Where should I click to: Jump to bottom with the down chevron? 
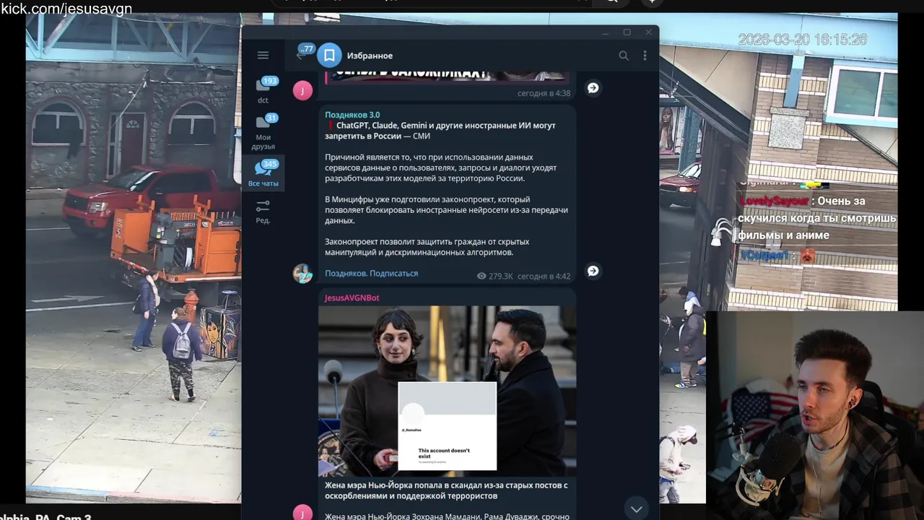pyautogui.click(x=636, y=509)
